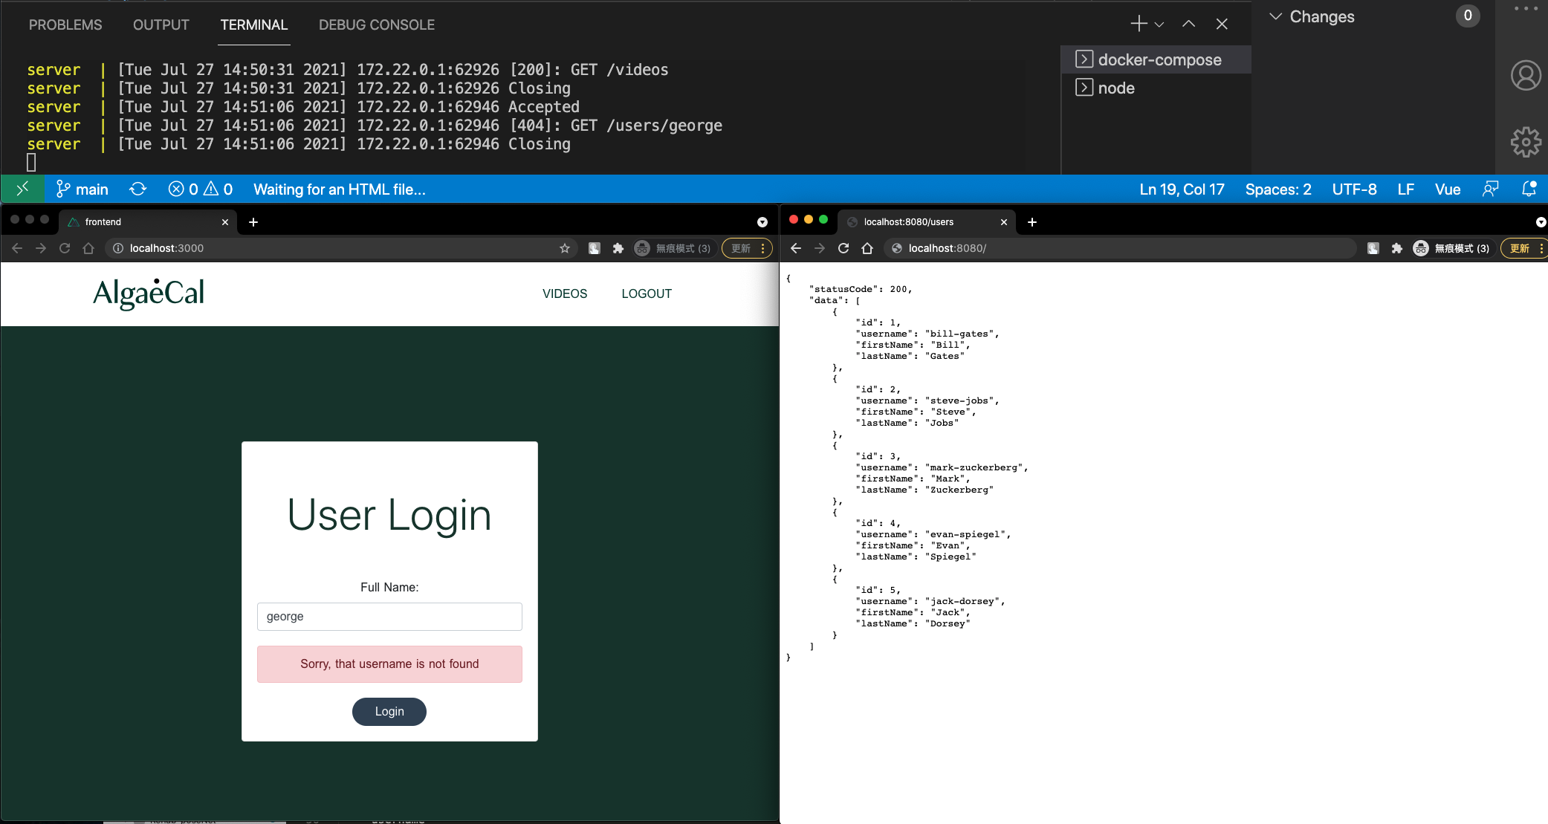Synchronize changes with the sync icon
This screenshot has width=1548, height=824.
tap(138, 189)
